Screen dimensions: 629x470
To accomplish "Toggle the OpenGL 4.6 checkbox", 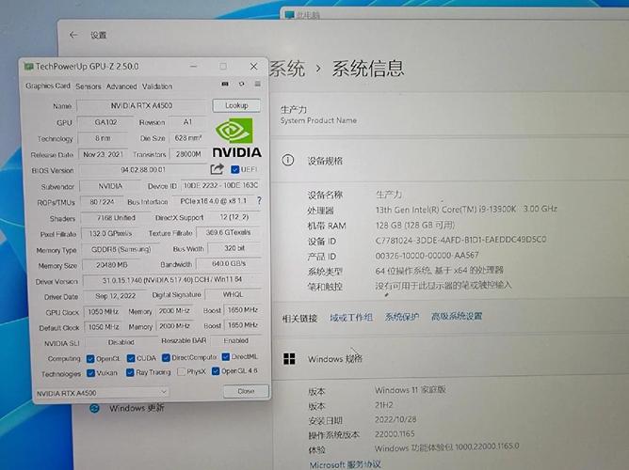I will point(216,371).
